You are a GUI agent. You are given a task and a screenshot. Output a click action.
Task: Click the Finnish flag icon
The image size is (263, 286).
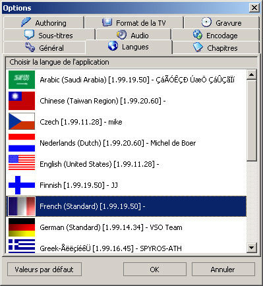pyautogui.click(x=22, y=185)
